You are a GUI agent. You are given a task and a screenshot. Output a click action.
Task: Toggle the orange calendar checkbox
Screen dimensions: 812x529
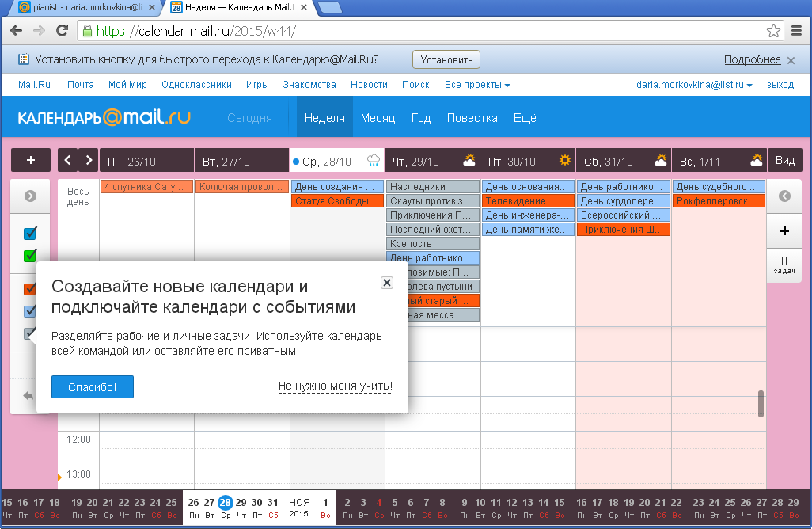pos(30,288)
